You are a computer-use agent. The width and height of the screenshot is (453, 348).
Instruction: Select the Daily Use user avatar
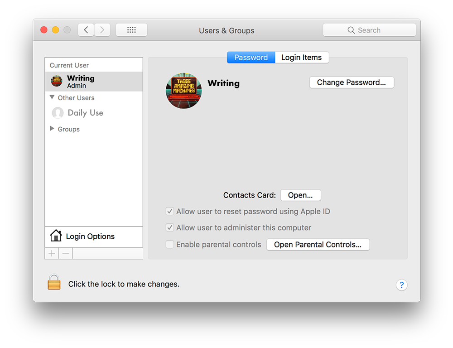point(58,113)
